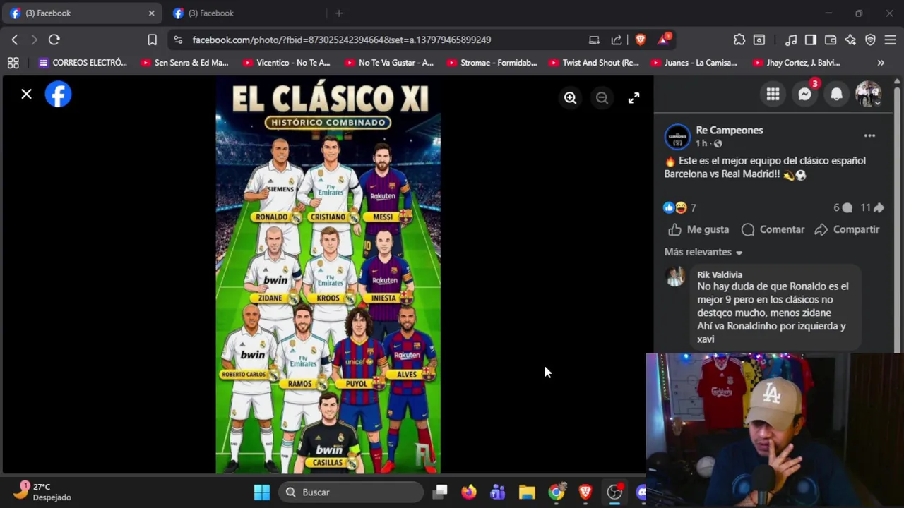Zoom out of the photo
Viewport: 904px width, 508px height.
click(602, 98)
